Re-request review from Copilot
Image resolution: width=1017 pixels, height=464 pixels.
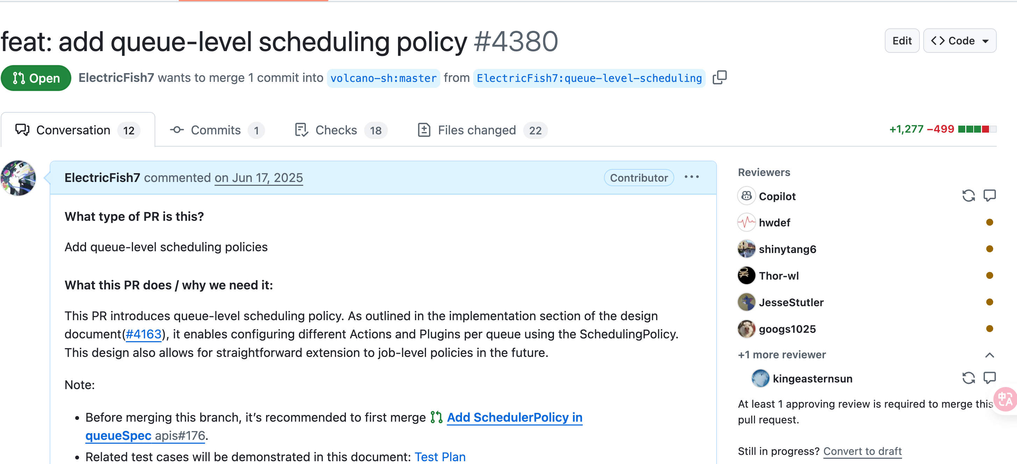pyautogui.click(x=968, y=196)
